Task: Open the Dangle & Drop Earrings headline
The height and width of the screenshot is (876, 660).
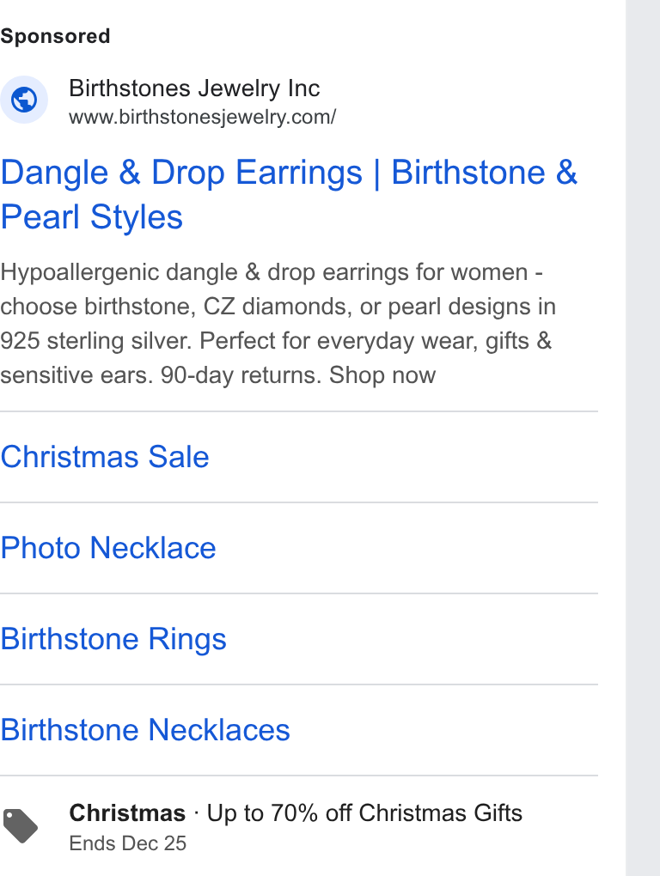Action: 289,172
